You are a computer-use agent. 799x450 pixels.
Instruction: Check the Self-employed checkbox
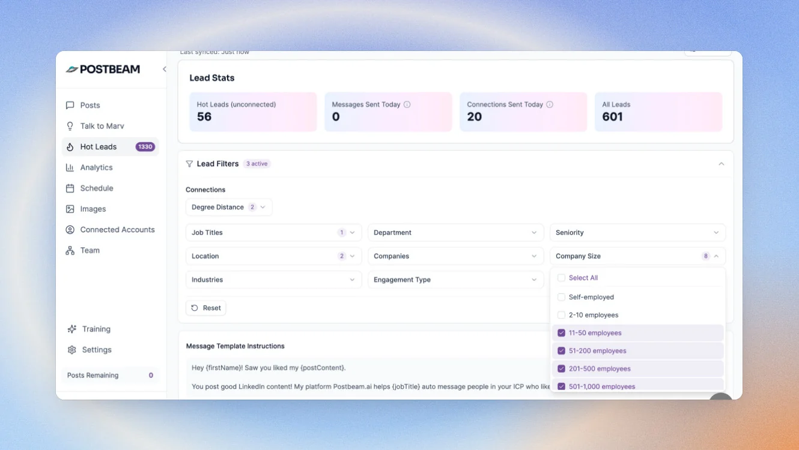pyautogui.click(x=561, y=297)
